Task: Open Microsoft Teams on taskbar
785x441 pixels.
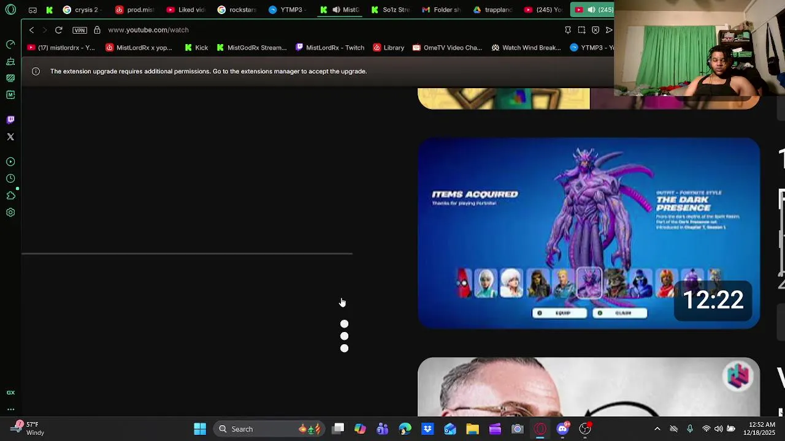Action: [383, 429]
